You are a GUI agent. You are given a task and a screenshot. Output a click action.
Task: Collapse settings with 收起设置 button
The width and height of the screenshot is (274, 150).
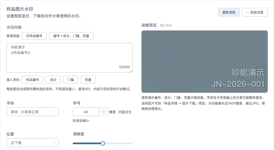pyautogui.click(x=255, y=12)
